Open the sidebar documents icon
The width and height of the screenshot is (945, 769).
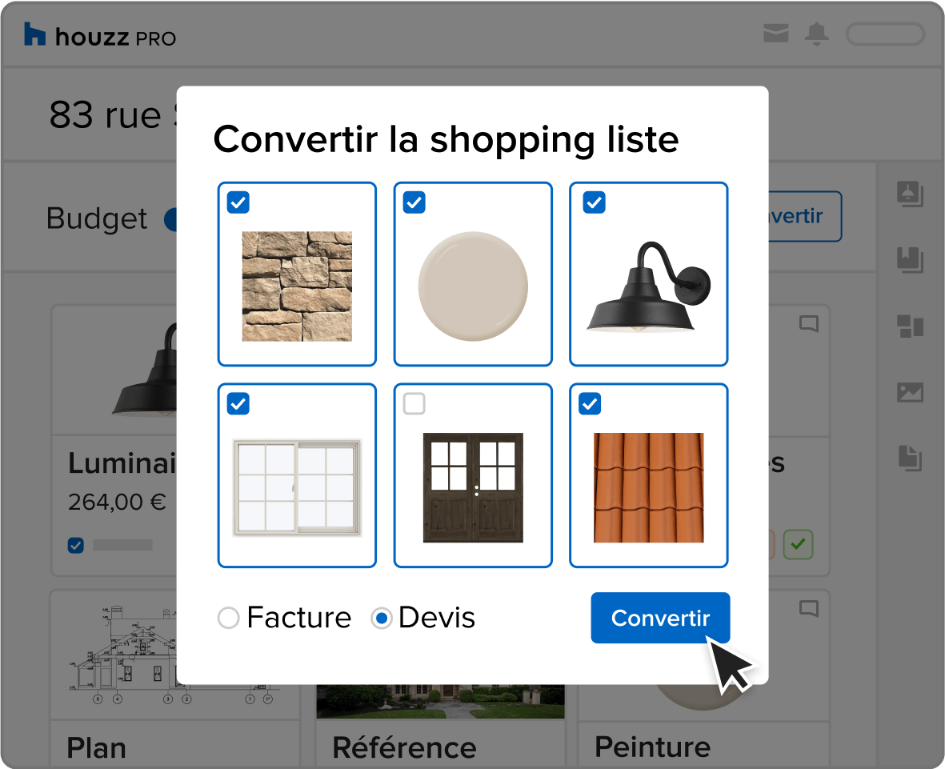pos(911,458)
